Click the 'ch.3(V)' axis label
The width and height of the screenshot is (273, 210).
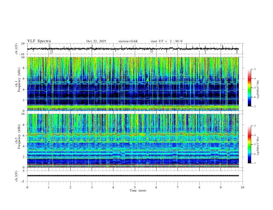[x=17, y=176]
